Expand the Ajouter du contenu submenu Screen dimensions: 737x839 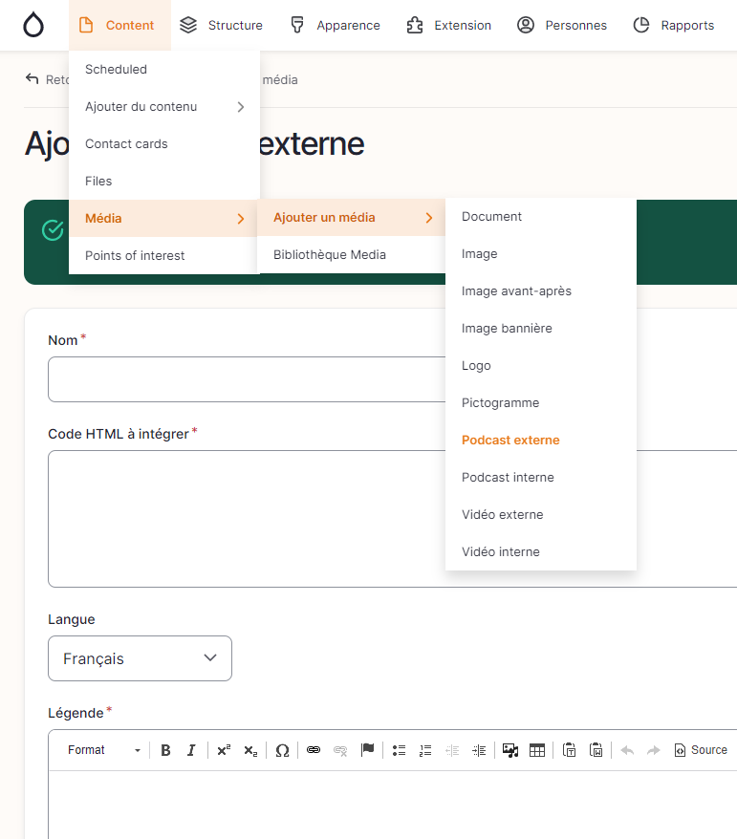click(x=163, y=107)
